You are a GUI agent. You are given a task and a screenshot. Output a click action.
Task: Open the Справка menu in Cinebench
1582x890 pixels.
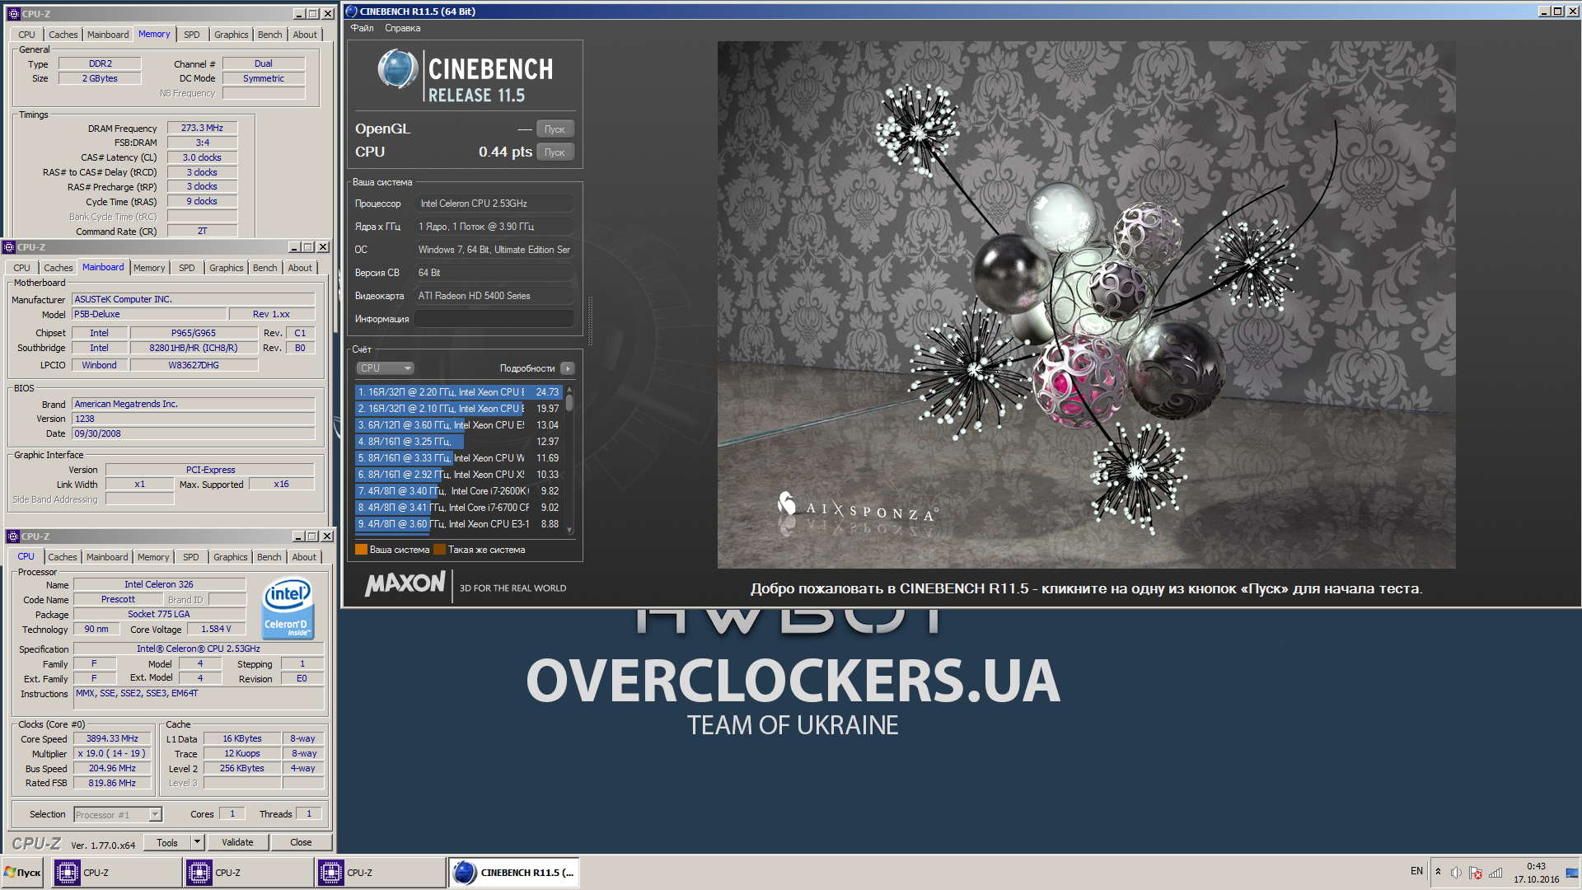pyautogui.click(x=402, y=28)
